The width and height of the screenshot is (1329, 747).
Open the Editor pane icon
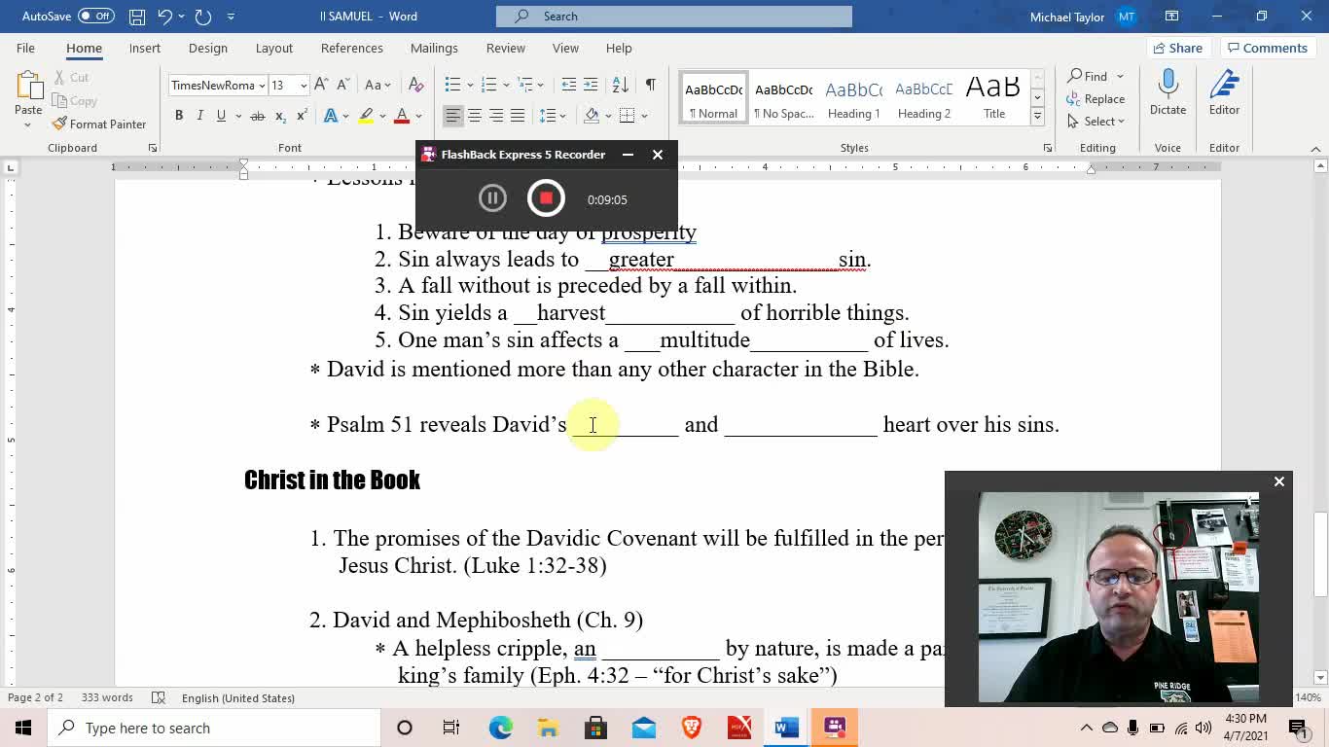(x=1224, y=85)
